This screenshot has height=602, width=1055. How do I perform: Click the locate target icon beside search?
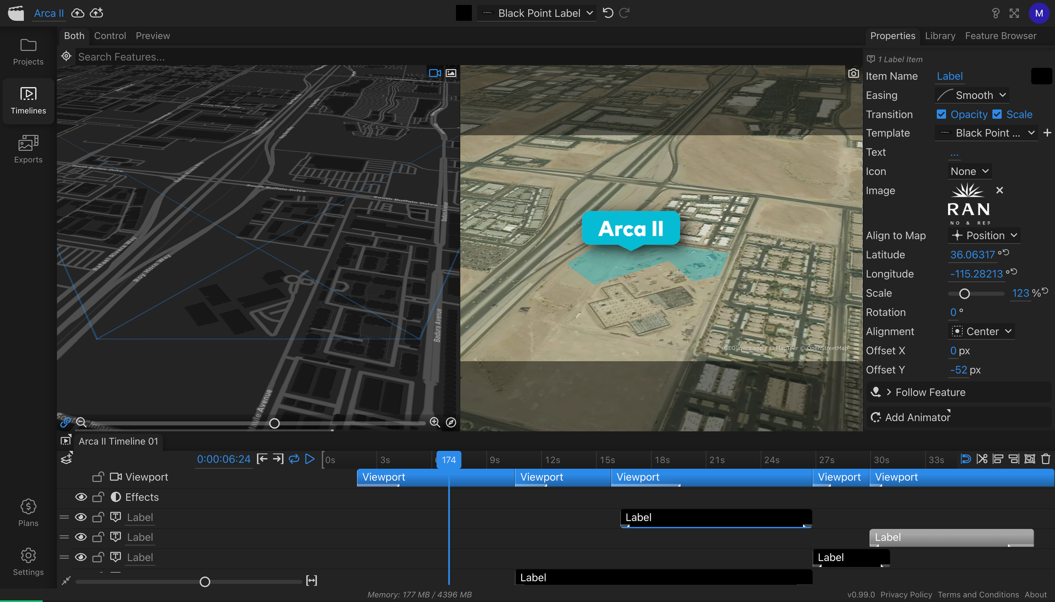click(66, 56)
